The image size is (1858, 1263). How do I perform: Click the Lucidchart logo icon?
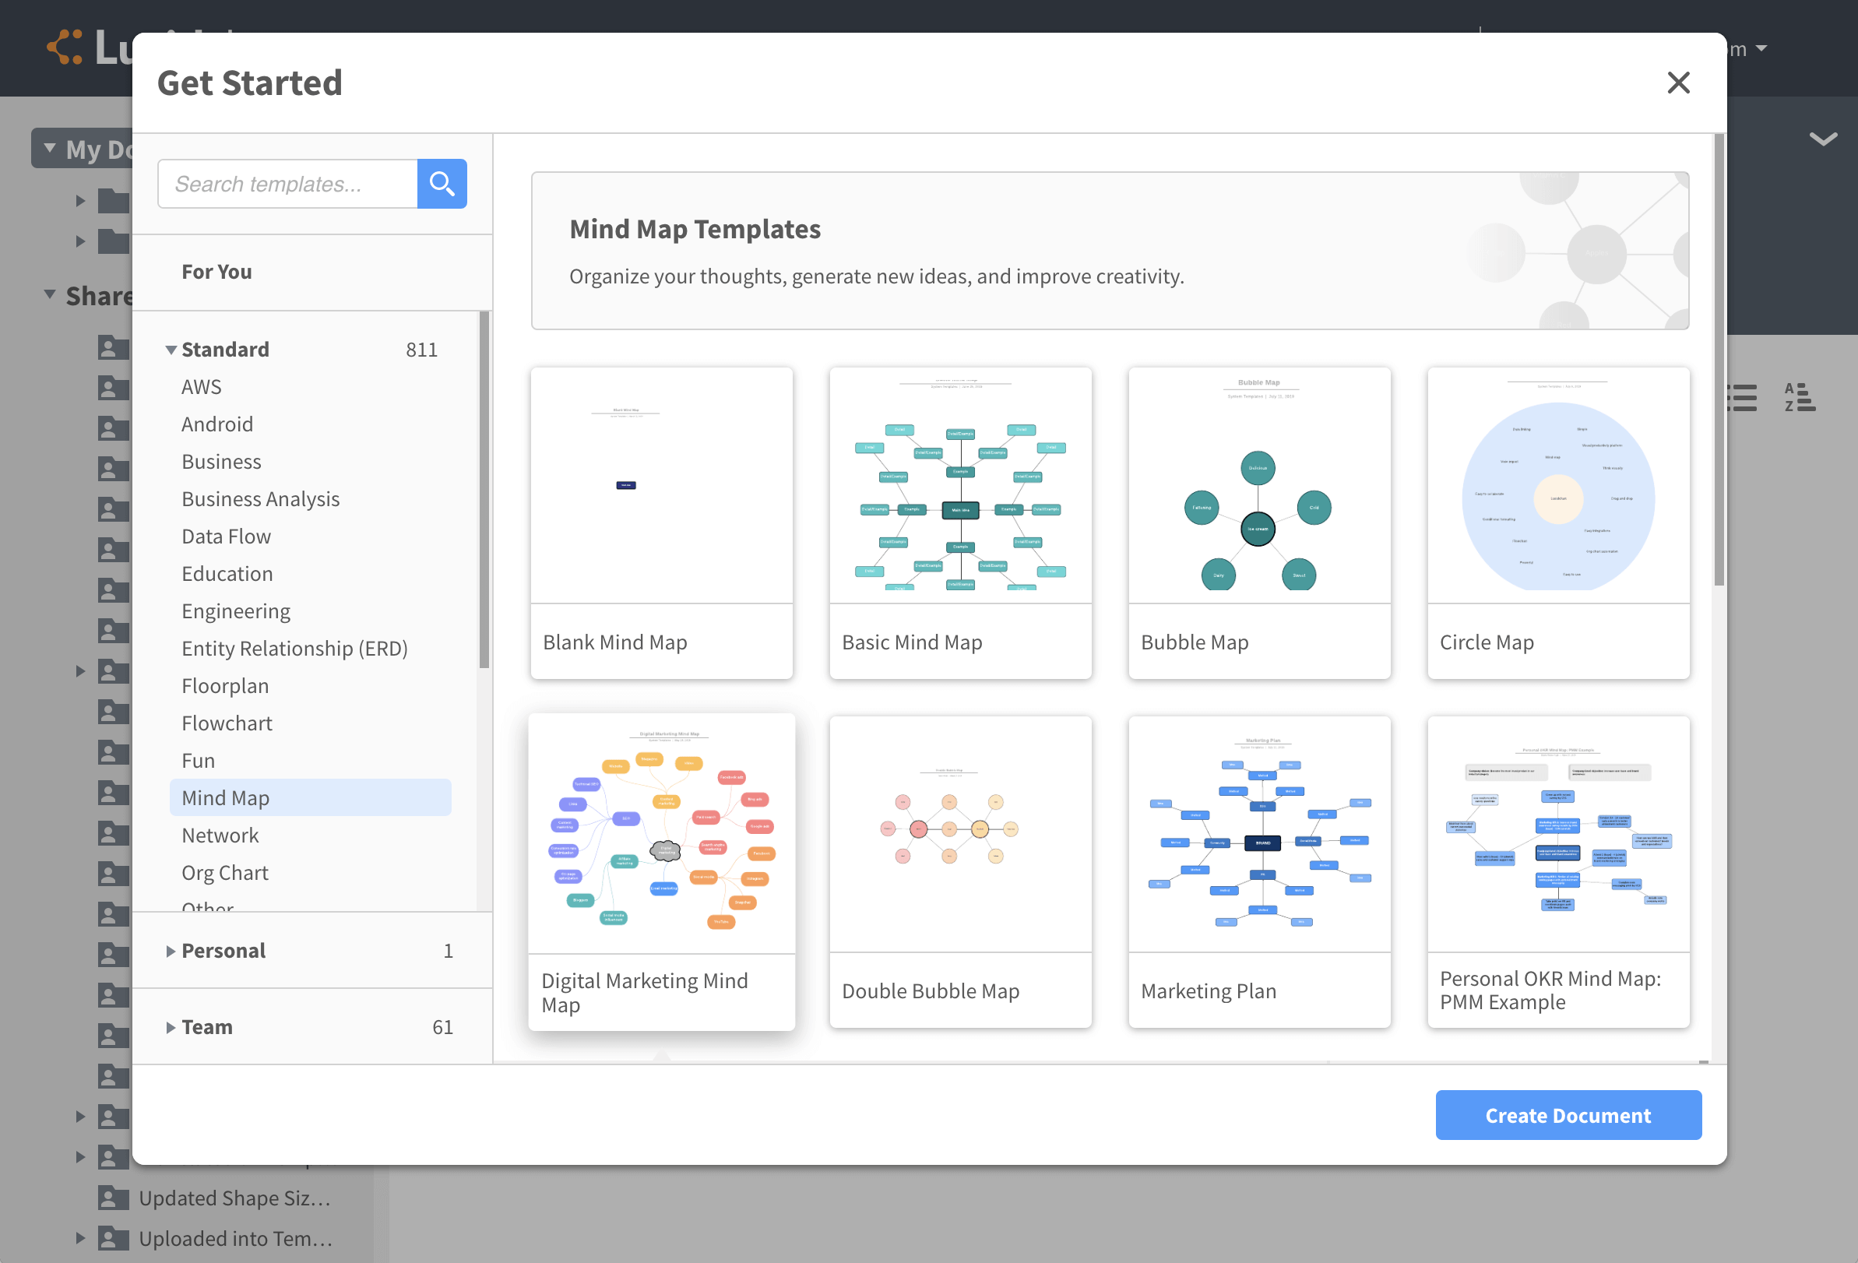click(65, 47)
